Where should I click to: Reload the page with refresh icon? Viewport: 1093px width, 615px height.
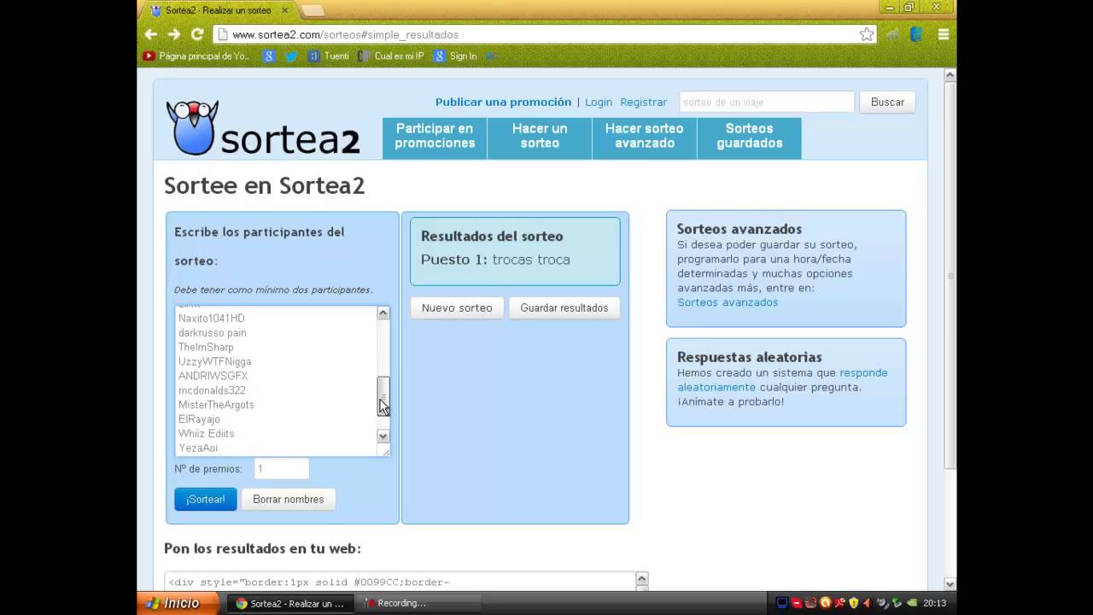[197, 34]
